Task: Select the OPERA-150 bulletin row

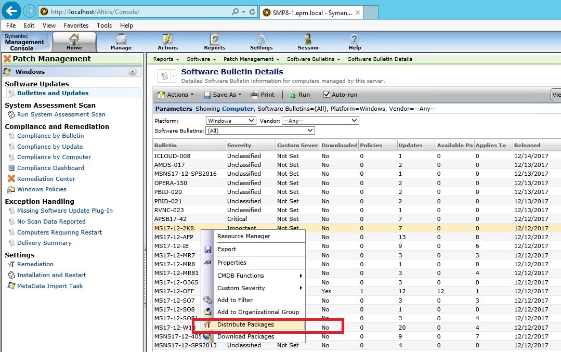Action: coord(357,183)
